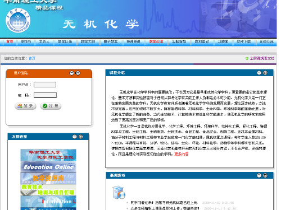This screenshot has width=281, height=210.
Task: Click the red 更多内容 more content link
Action: click(182, 154)
